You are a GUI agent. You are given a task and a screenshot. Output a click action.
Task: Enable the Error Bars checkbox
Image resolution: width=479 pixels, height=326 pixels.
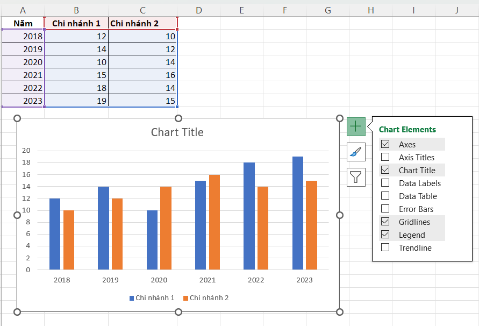pyautogui.click(x=385, y=209)
